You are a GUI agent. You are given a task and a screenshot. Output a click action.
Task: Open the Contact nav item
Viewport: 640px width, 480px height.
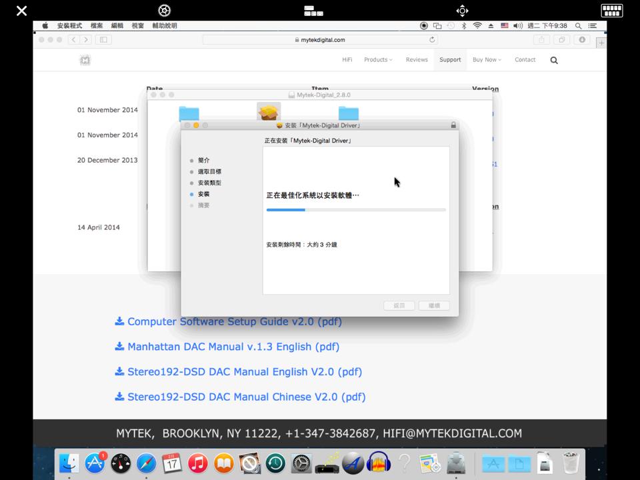pos(525,59)
